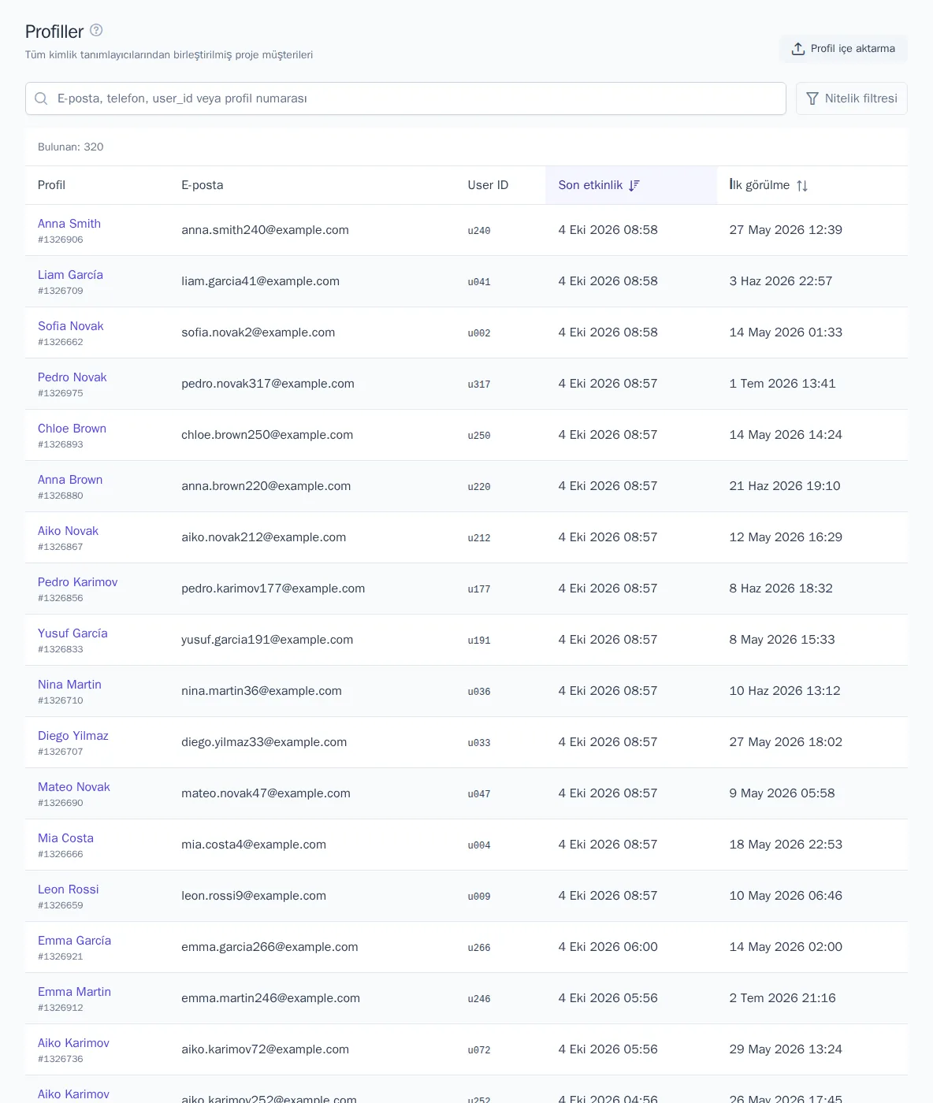Go to Diego Yilmaz's profile
This screenshot has height=1103, width=933.
click(x=73, y=736)
